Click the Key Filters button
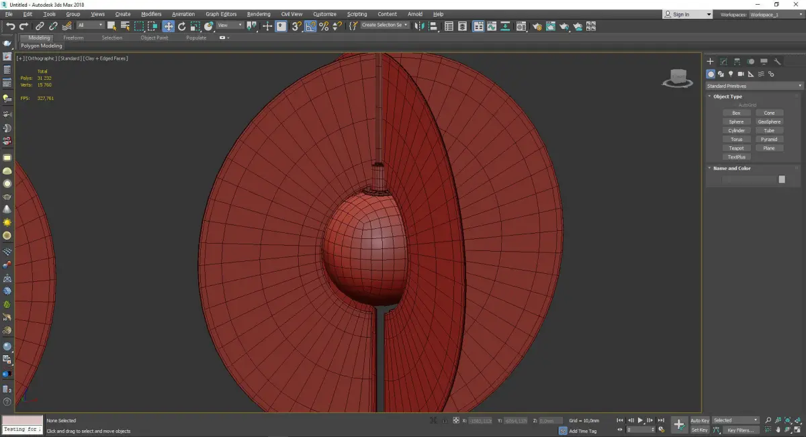Image resolution: width=806 pixels, height=437 pixels. pos(740,430)
